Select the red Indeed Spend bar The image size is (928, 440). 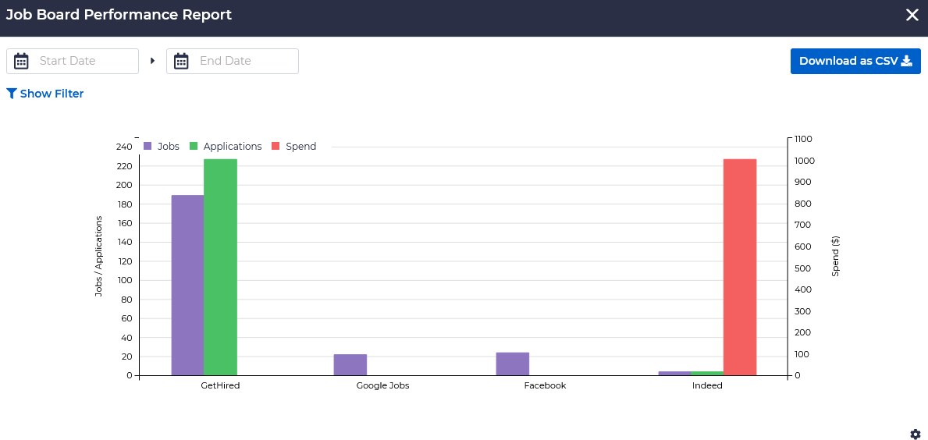pos(740,267)
